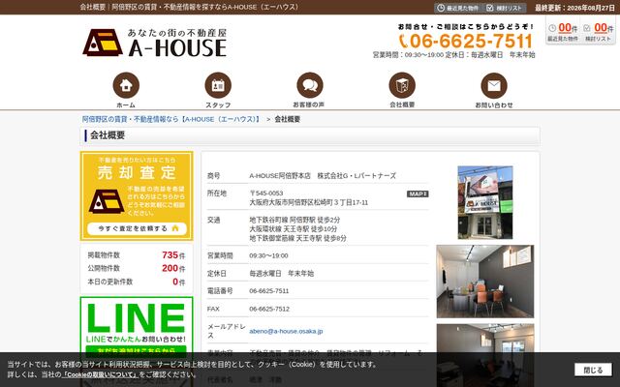Open the スタッフ staff icon
The width and height of the screenshot is (620, 387).
click(218, 85)
